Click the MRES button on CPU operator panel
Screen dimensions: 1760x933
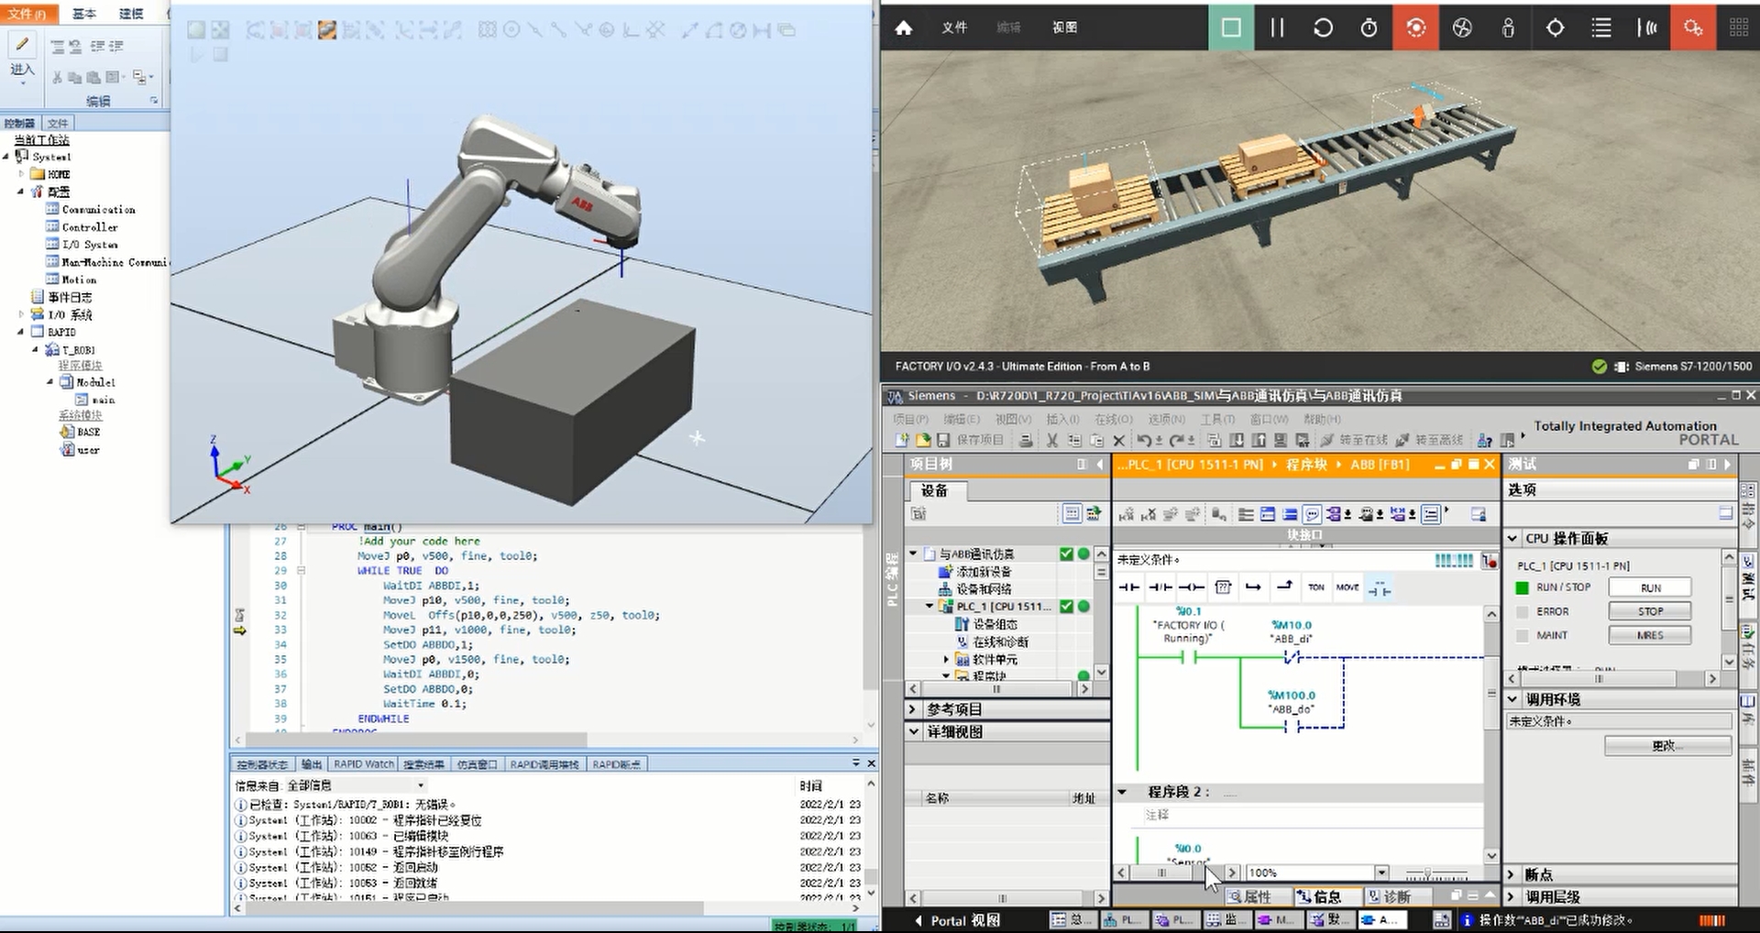[1650, 635]
